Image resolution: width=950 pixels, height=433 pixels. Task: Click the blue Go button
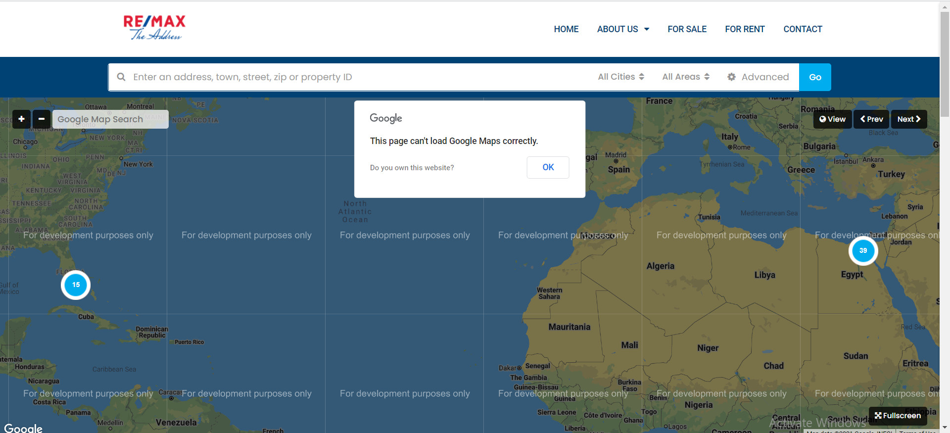815,77
